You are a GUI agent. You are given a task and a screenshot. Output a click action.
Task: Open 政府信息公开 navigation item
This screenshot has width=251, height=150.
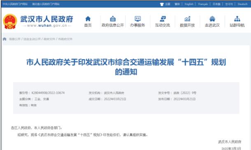[113, 21]
